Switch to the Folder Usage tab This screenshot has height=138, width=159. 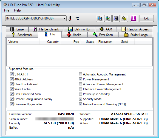(136, 35)
